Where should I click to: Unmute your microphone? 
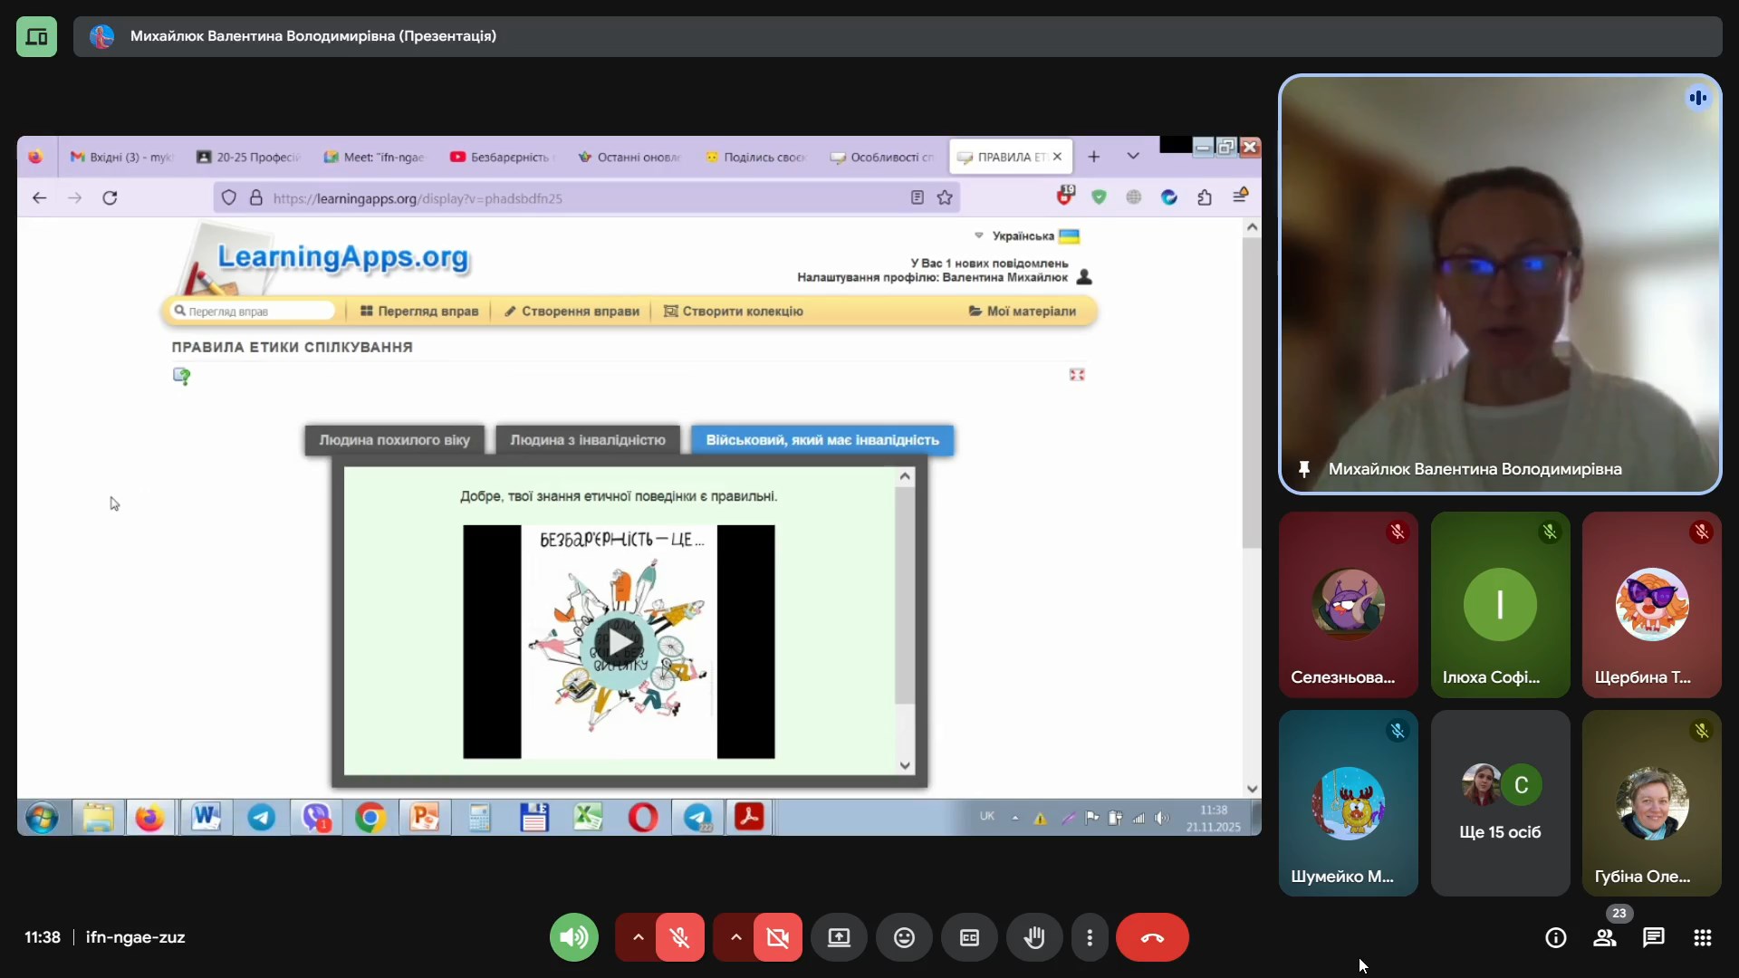point(680,938)
